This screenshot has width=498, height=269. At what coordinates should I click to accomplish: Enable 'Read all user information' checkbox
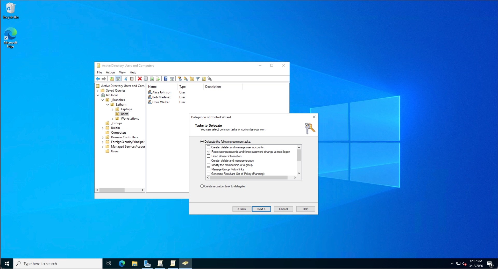(x=209, y=156)
